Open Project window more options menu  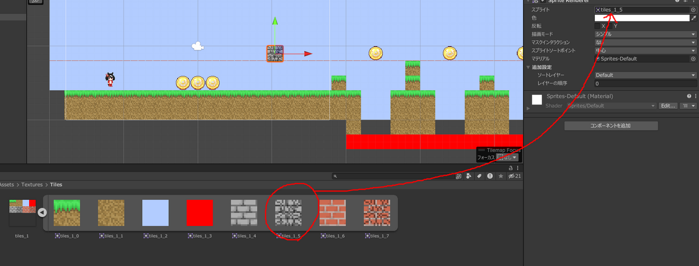tap(518, 168)
